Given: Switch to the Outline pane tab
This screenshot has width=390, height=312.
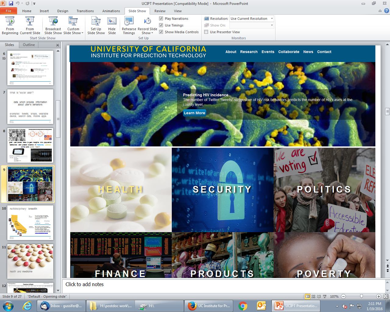Looking at the screenshot, I should (x=29, y=45).
